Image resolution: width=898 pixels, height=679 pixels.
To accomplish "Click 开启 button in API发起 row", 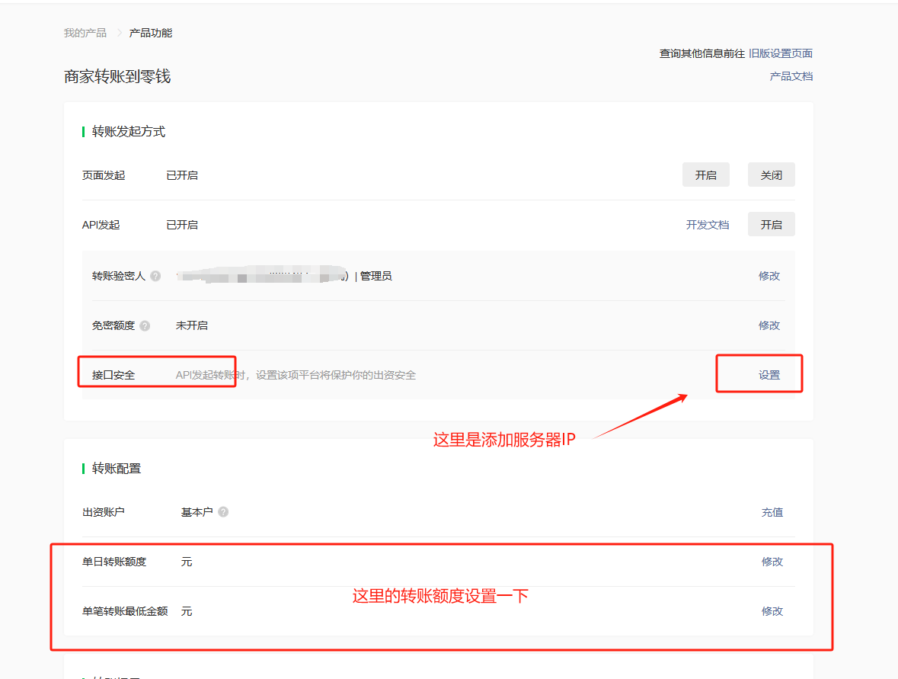I will pyautogui.click(x=772, y=225).
